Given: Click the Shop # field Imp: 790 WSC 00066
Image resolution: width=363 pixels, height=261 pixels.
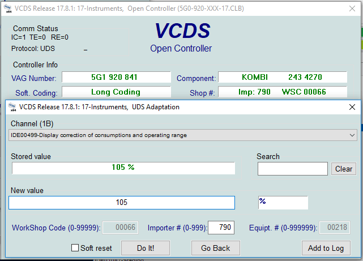Looking at the screenshot, I should click(283, 92).
